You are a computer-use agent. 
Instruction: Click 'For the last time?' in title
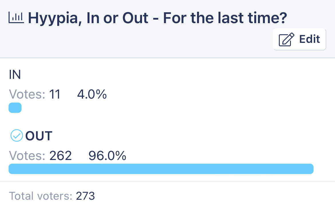225,18
